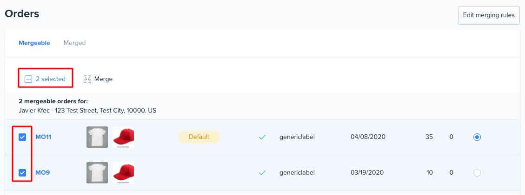Uncheck the MO9 order checkbox
This screenshot has width=525, height=195.
click(x=22, y=173)
